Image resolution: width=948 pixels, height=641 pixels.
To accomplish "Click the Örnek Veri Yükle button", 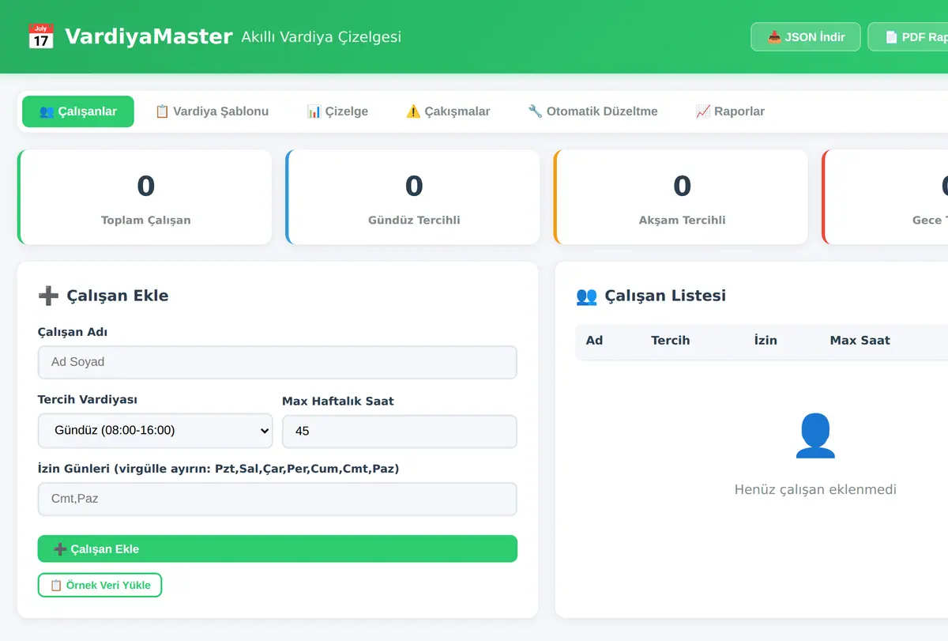I will (x=100, y=585).
